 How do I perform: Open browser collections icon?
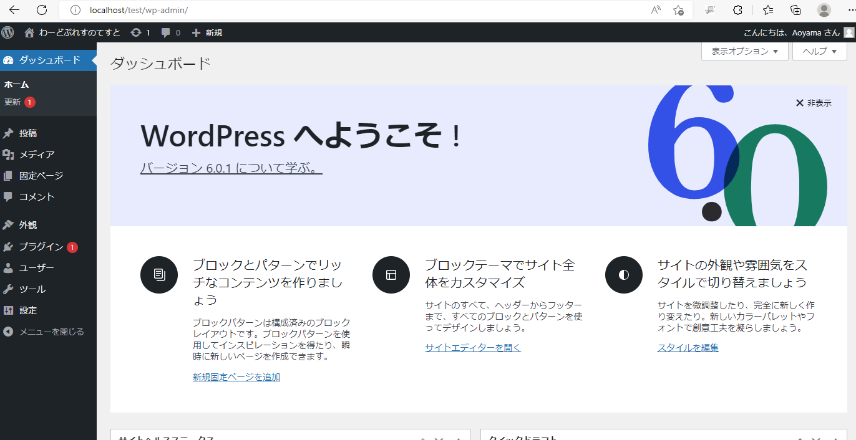tap(795, 10)
